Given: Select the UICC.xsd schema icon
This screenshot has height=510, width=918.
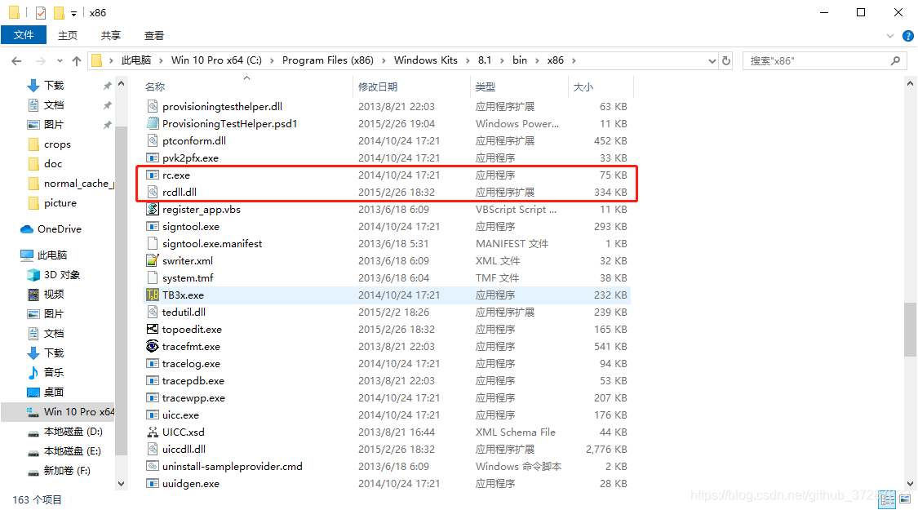Looking at the screenshot, I should (x=153, y=432).
